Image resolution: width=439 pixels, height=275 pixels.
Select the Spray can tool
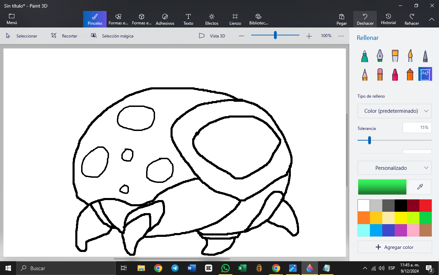tap(410, 74)
